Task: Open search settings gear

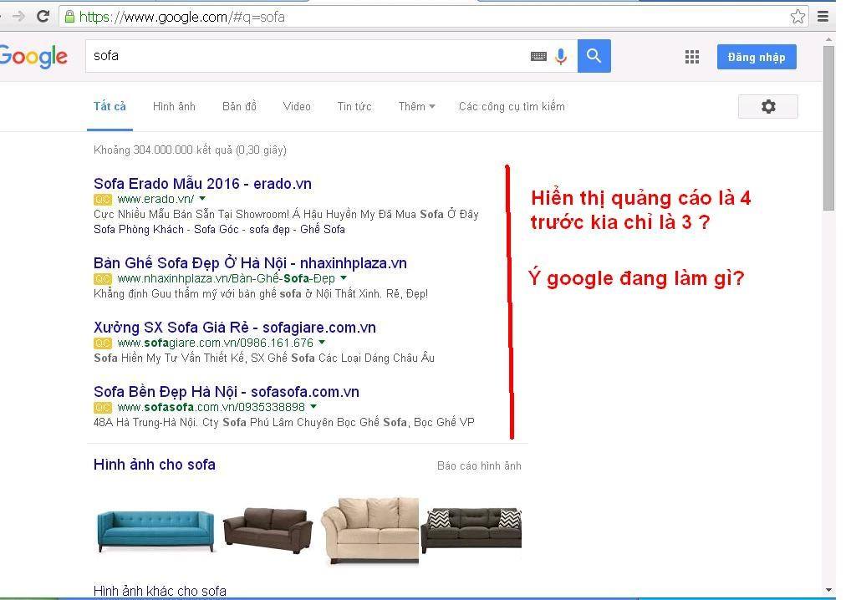Action: [x=768, y=106]
